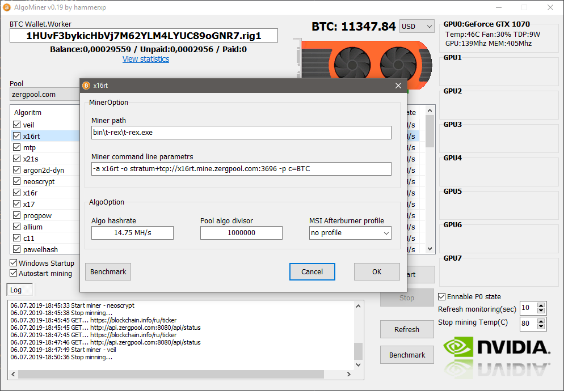Screen dimensions: 564x391
Task: Click the Refresh monitoring value field
Action: [x=529, y=308]
